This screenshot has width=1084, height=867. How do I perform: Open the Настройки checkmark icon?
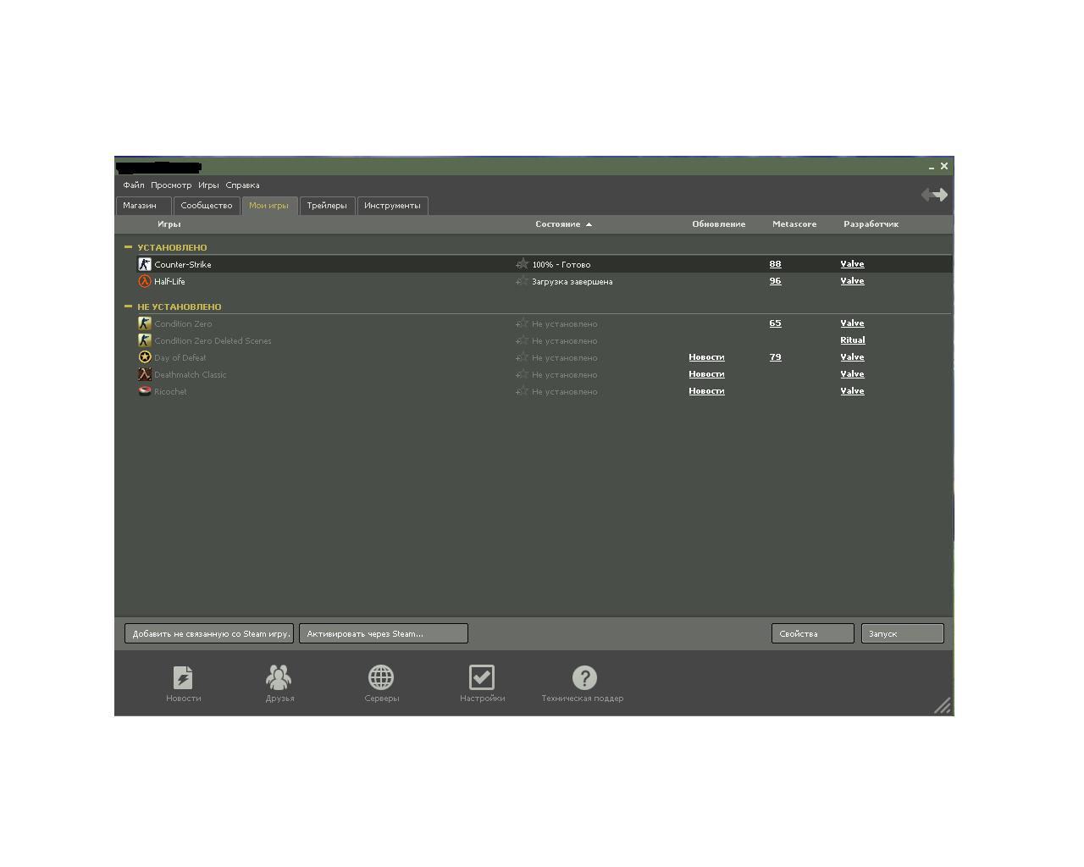(x=482, y=677)
